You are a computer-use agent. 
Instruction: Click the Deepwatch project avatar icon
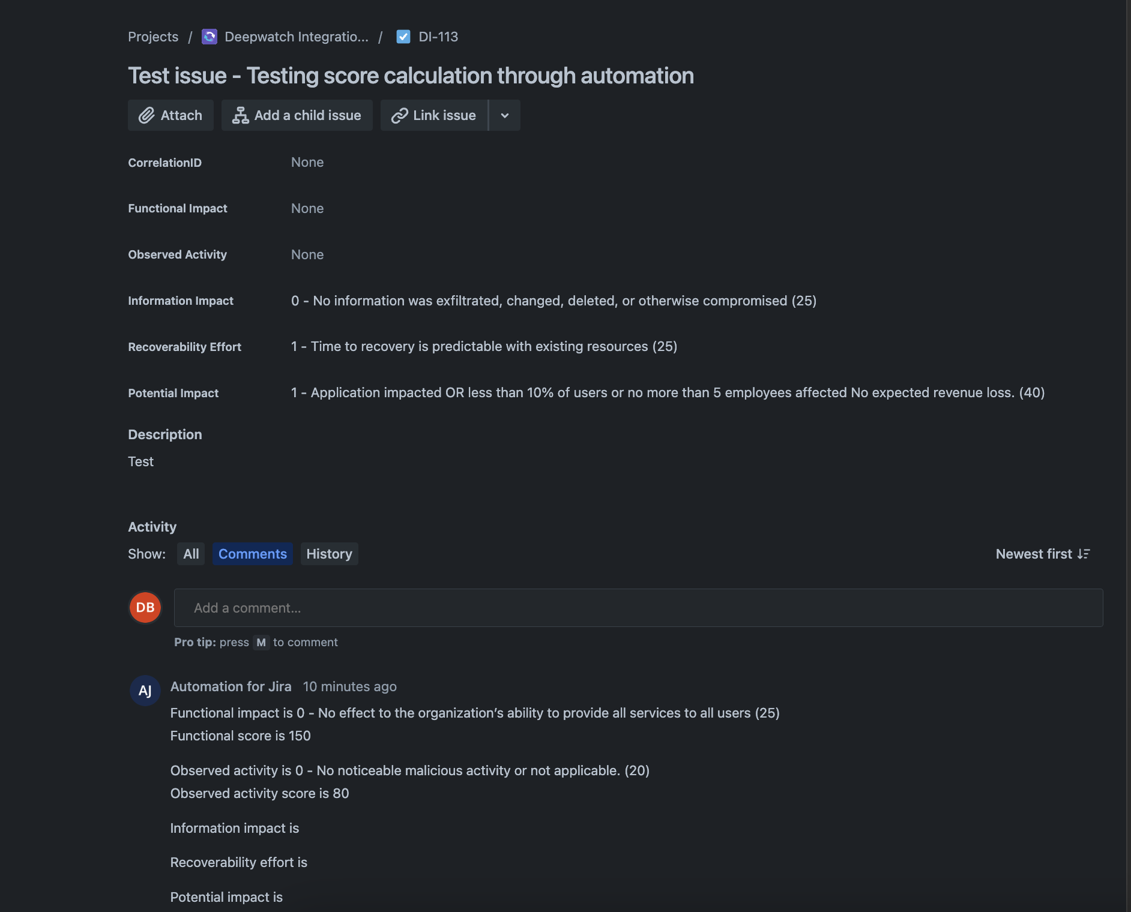click(210, 37)
